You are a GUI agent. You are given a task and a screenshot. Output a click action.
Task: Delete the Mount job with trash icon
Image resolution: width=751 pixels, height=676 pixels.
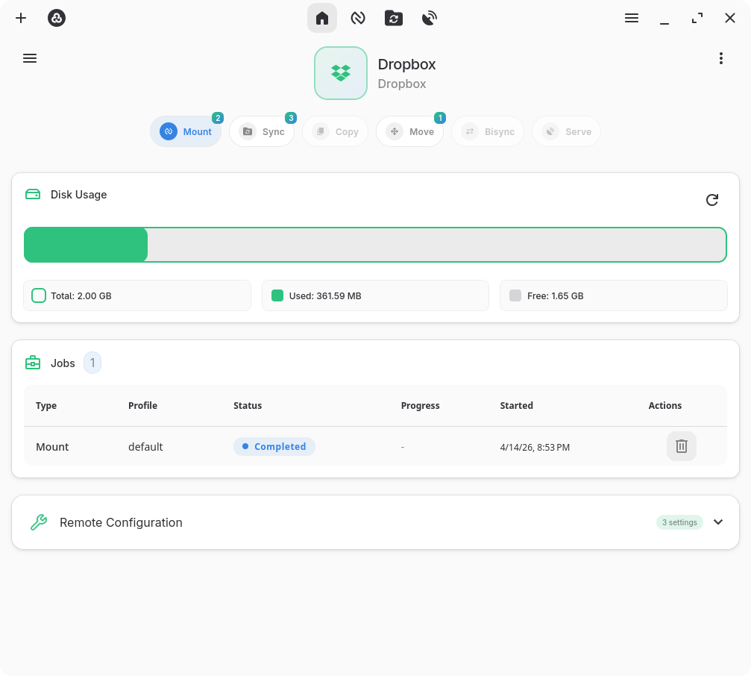[x=681, y=446]
